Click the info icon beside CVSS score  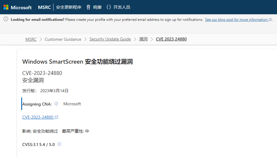click(x=59, y=144)
